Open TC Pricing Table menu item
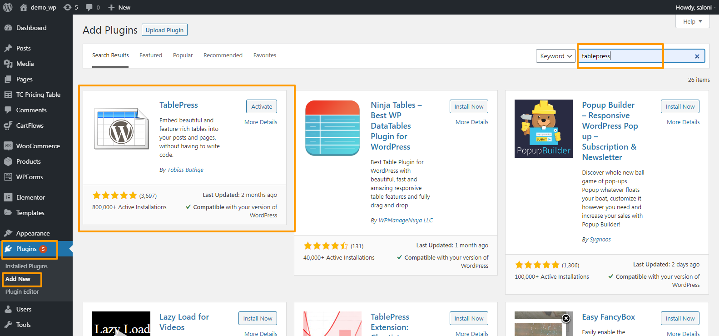Image resolution: width=719 pixels, height=336 pixels. (38, 95)
